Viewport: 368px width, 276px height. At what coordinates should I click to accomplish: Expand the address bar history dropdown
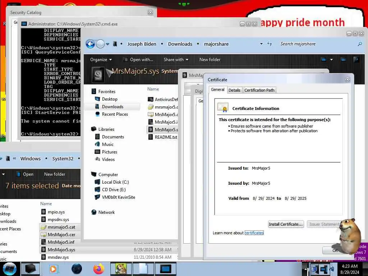261,44
